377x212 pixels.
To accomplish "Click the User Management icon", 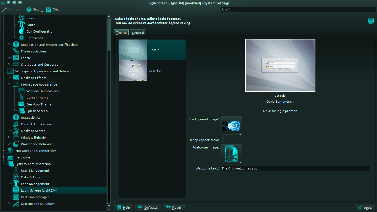I will tap(16, 171).
